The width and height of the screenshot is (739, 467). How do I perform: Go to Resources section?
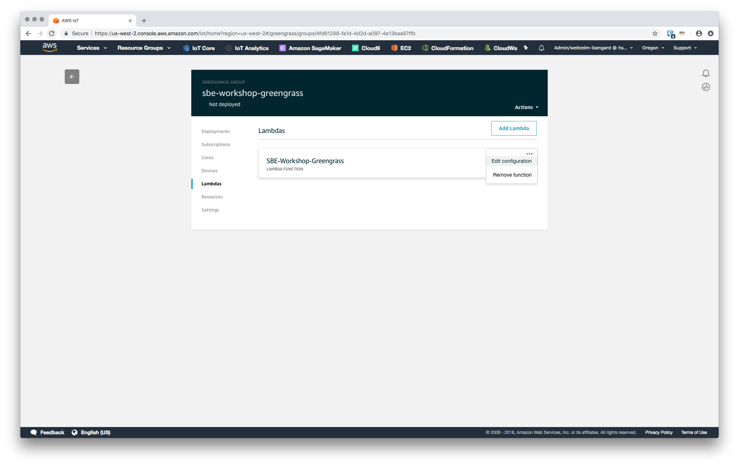pos(212,197)
